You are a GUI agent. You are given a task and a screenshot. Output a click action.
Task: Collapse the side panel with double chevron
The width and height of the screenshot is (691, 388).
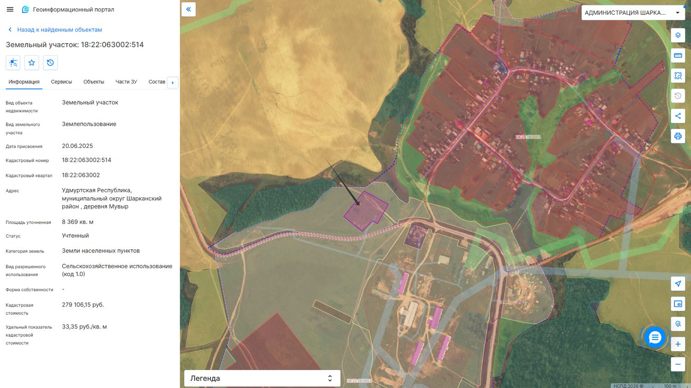(188, 9)
